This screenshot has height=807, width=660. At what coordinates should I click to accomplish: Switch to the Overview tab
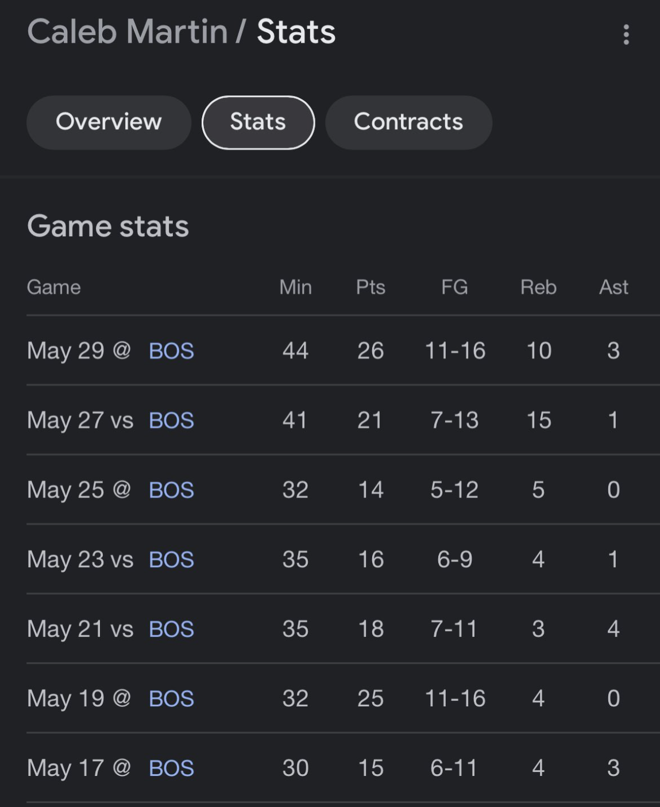(x=109, y=122)
